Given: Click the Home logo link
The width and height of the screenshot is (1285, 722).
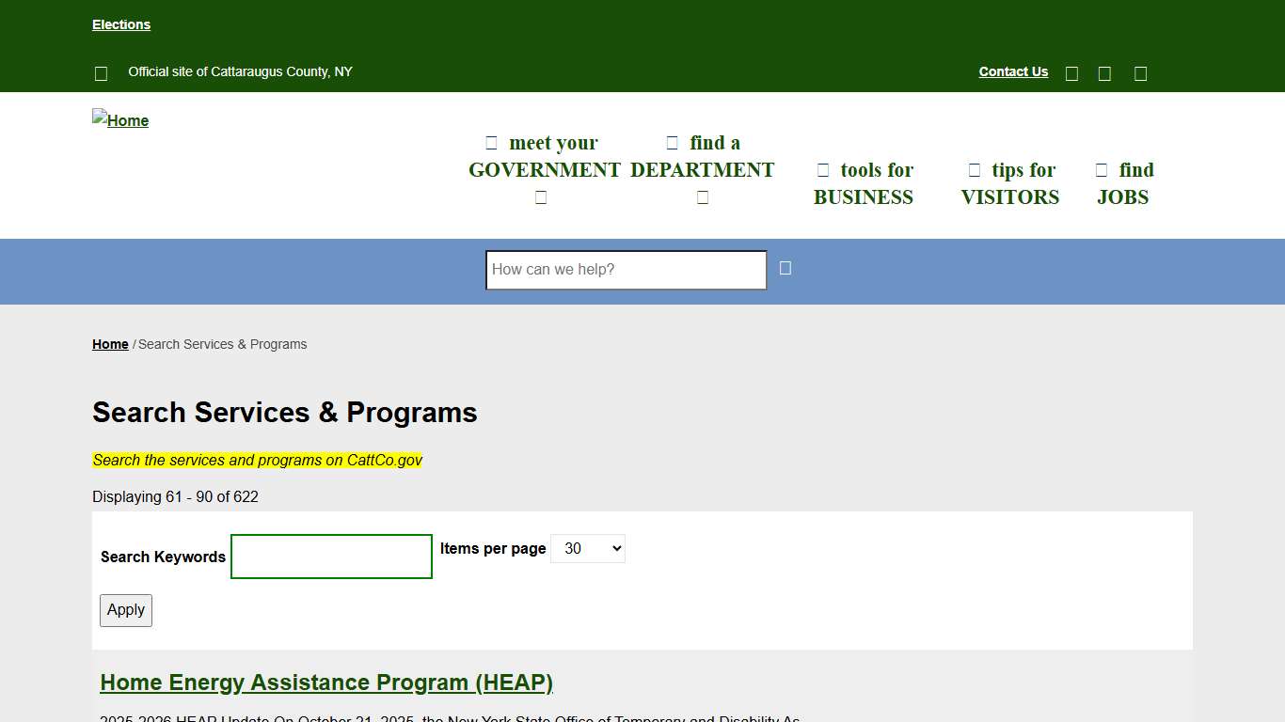Looking at the screenshot, I should pyautogui.click(x=120, y=120).
